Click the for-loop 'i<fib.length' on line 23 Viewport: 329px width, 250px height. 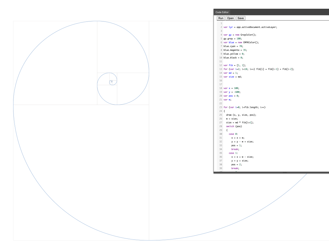245,107
